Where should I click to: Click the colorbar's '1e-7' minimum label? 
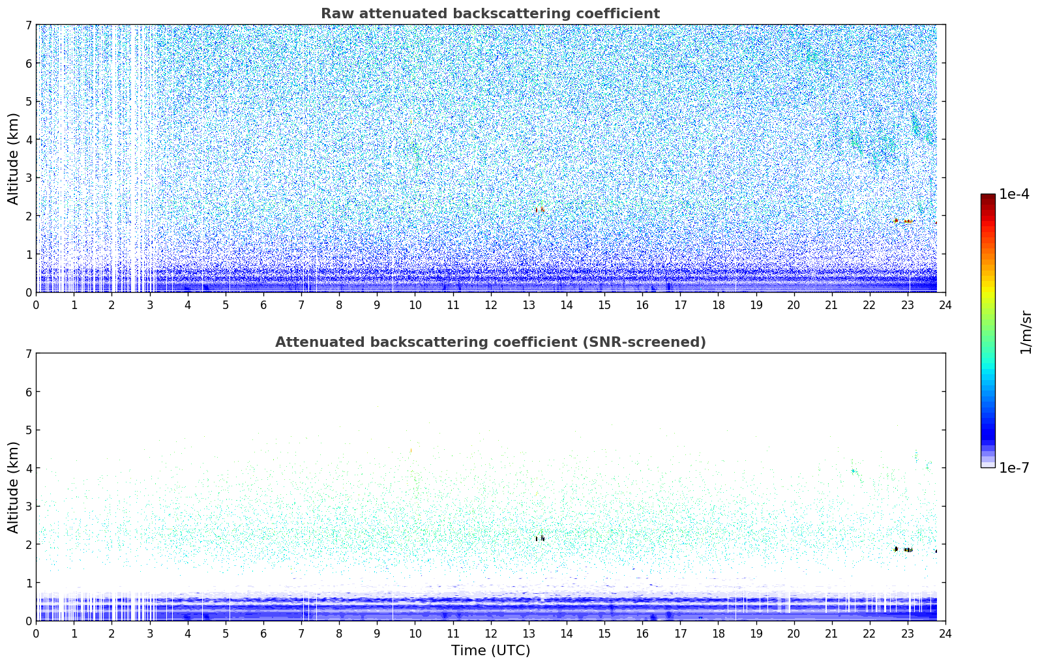click(x=1014, y=467)
